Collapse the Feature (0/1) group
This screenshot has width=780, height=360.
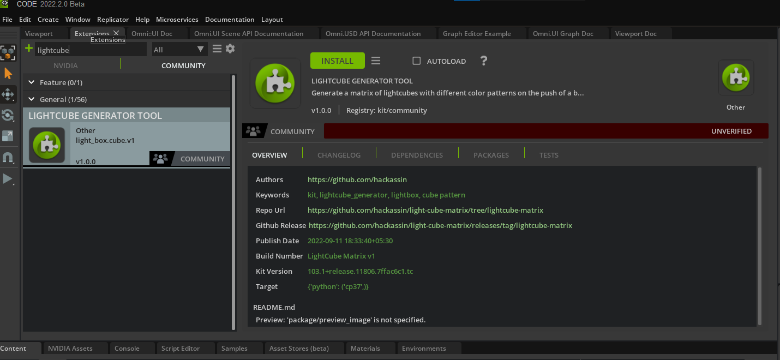click(32, 82)
